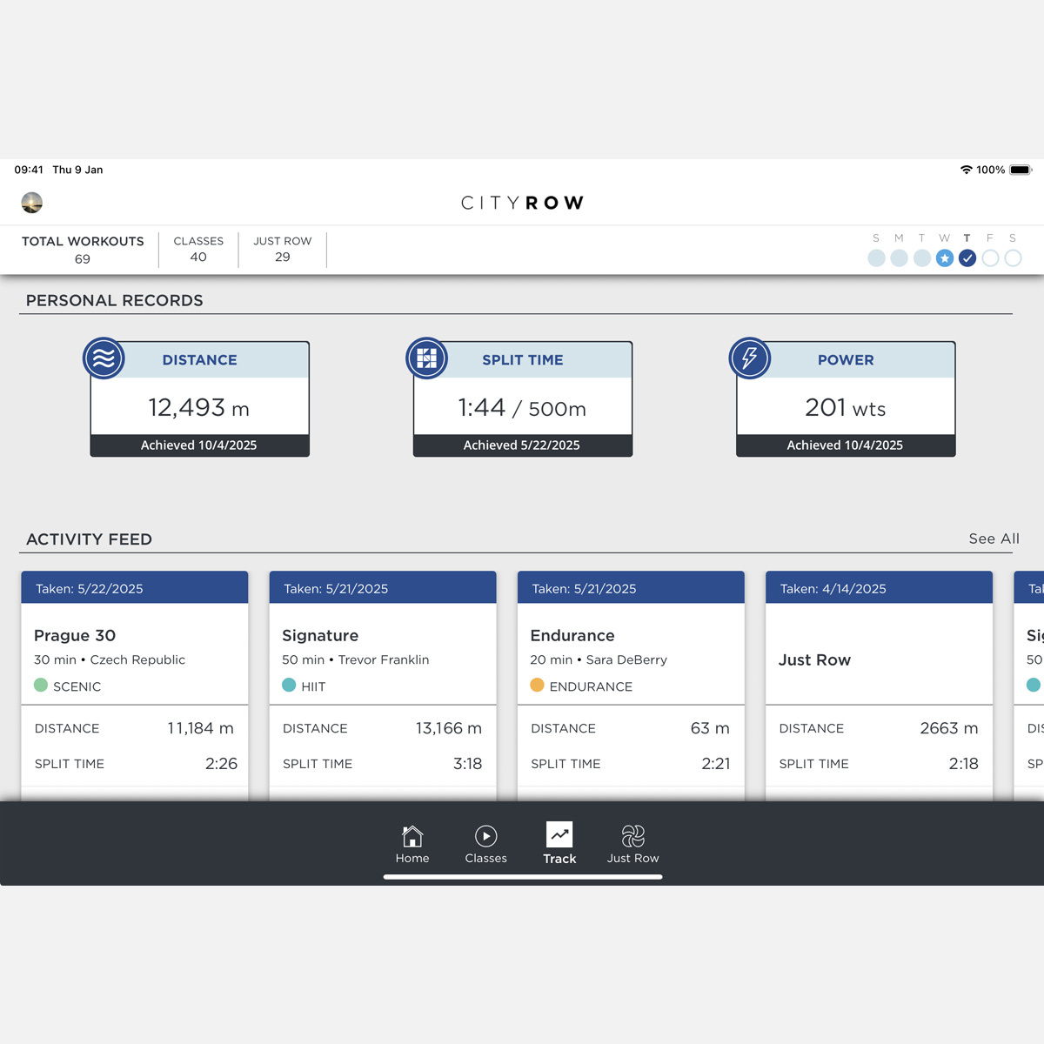
Task: Tap the CITYROW logo title
Action: point(522,203)
